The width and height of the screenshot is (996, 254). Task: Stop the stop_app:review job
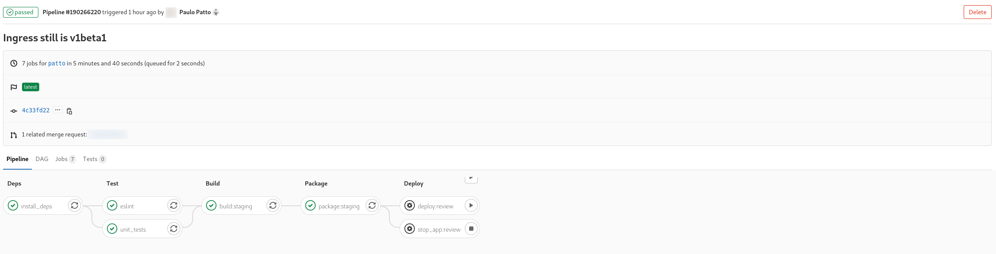471,229
